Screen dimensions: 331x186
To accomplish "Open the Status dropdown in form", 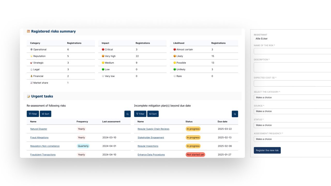I will point(292,125).
